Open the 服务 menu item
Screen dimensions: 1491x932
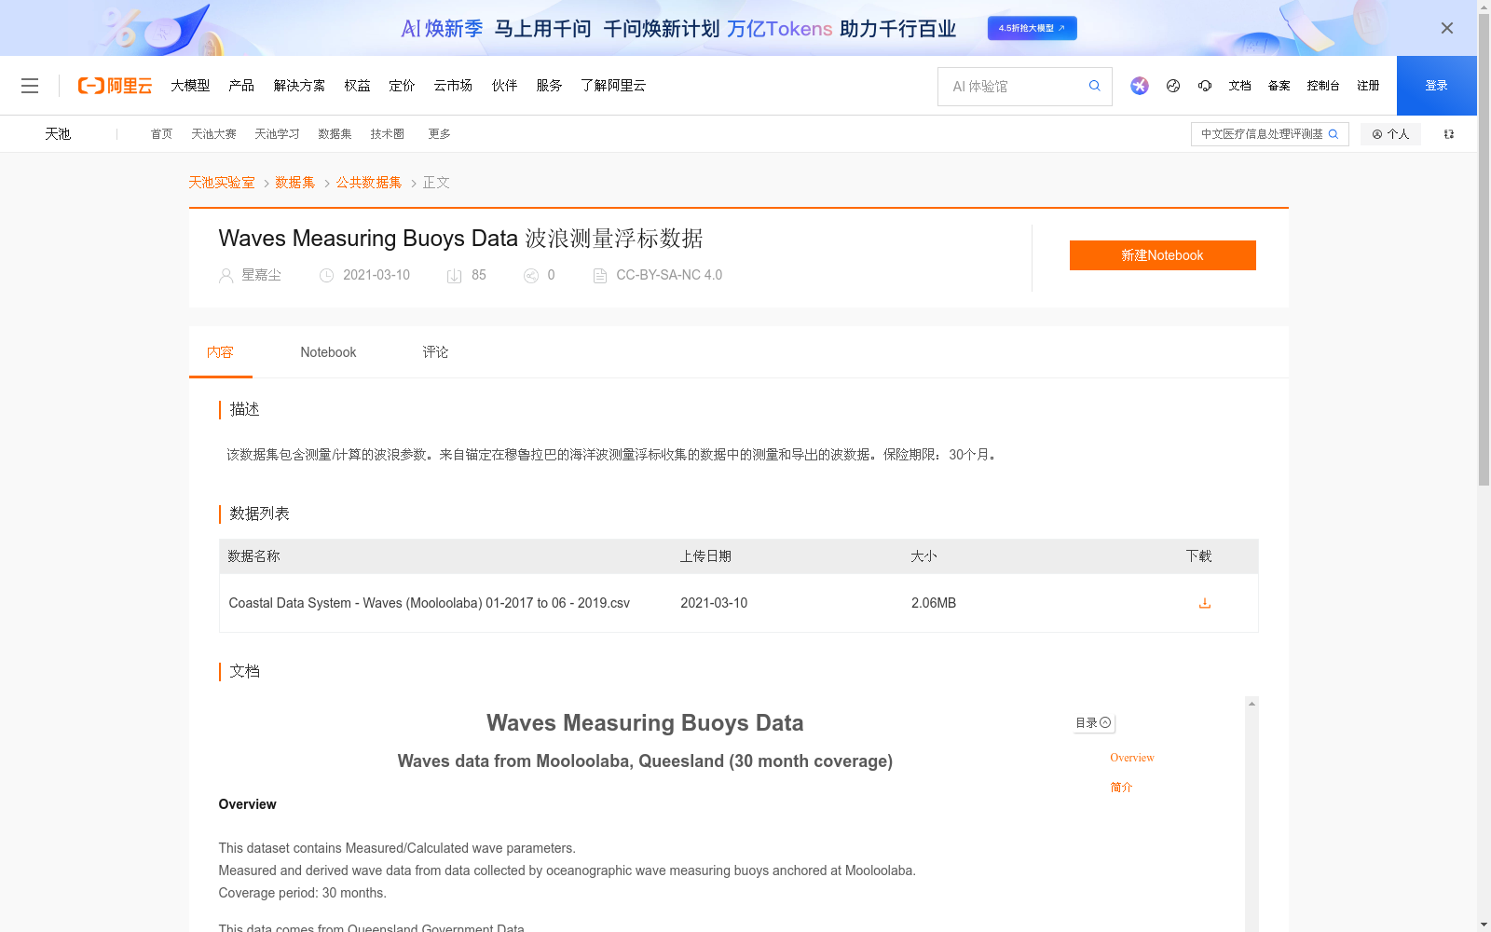coord(549,86)
